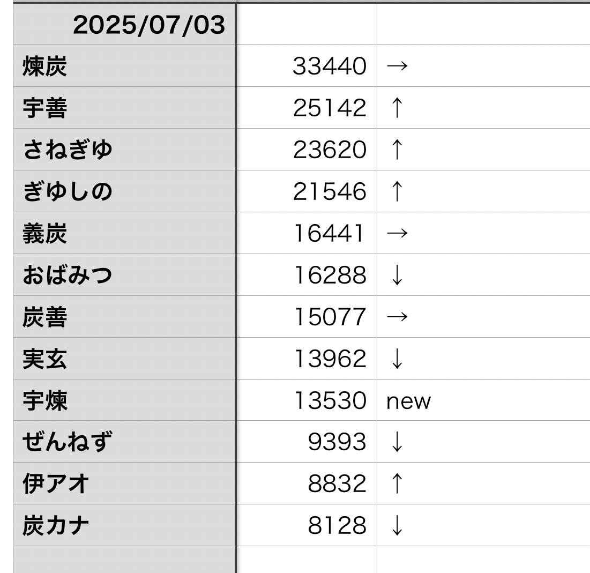590x573 pixels.
Task: Select the down arrow cell beside 16288
Action: coord(482,275)
